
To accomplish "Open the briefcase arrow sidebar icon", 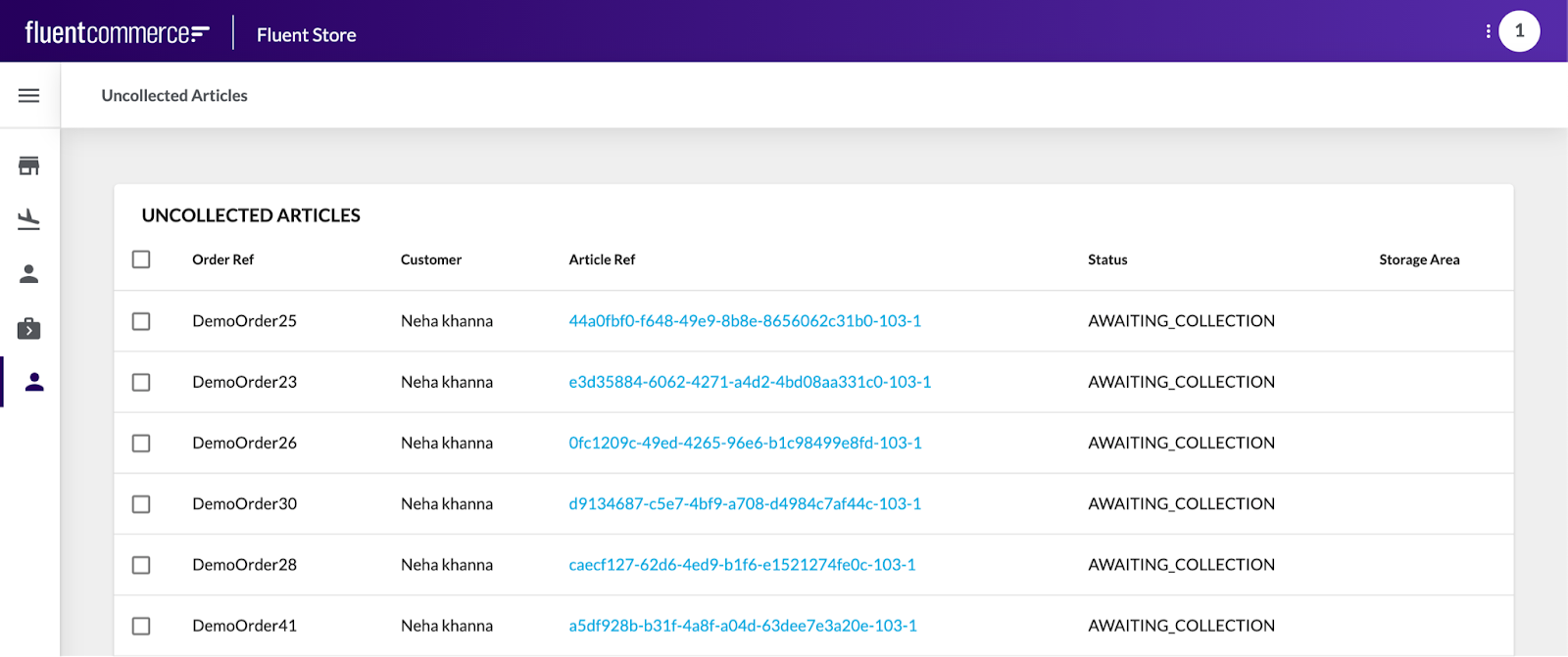I will [29, 328].
